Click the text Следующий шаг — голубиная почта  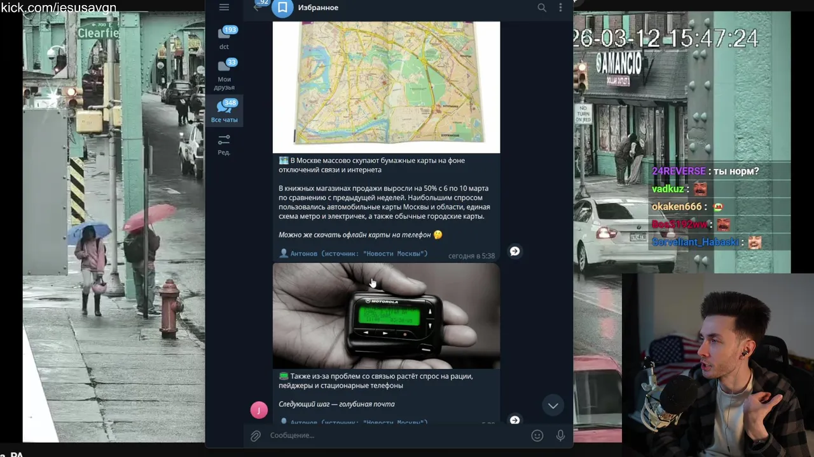[x=336, y=404]
